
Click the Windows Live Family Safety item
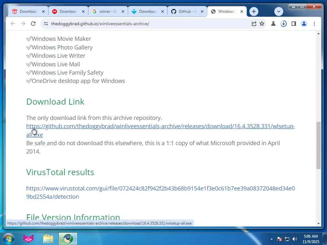point(65,72)
